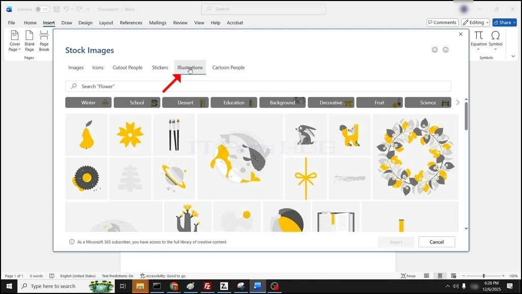The image size is (522, 294).
Task: Open Task View on the taskbar
Action: (x=123, y=286)
